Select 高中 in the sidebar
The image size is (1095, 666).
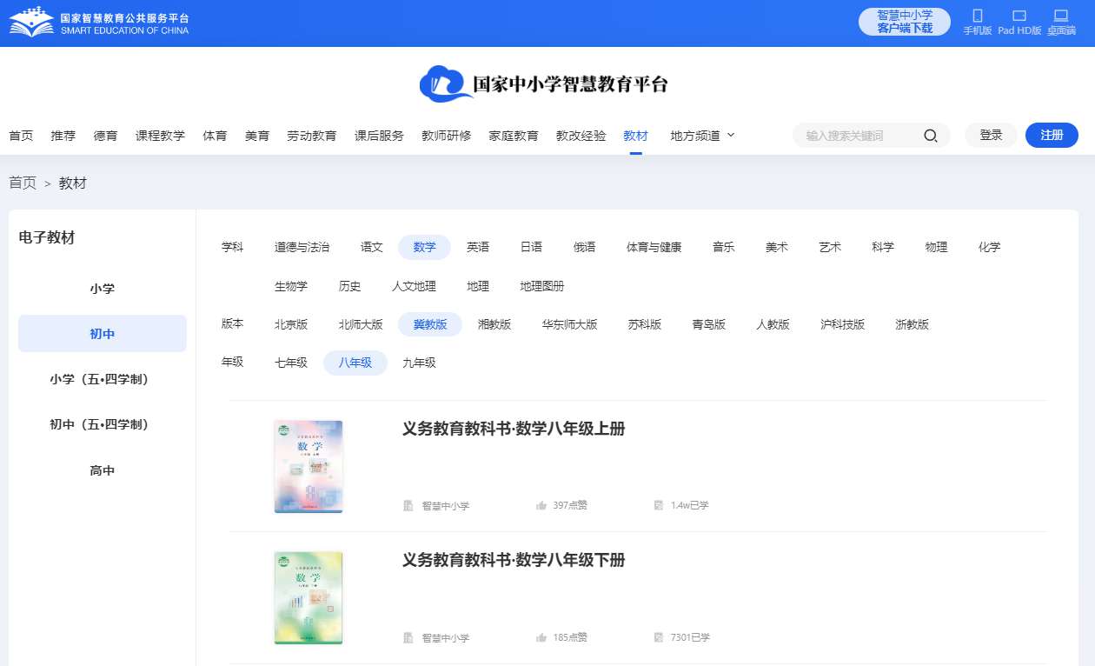pos(103,470)
